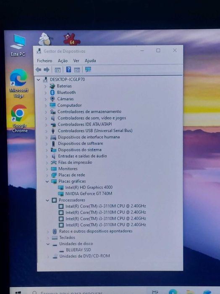Expand the Monitores category arrow

click(x=47, y=169)
